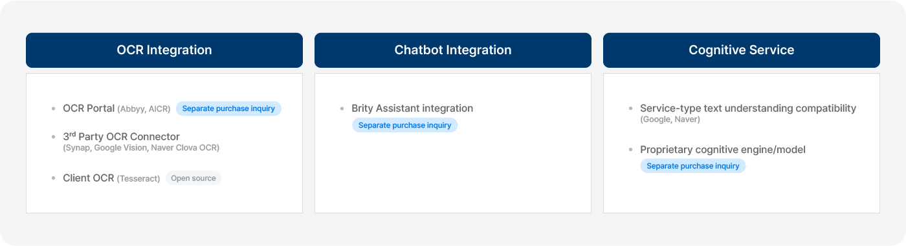Click the (Tesseract) label
This screenshot has height=246, width=906.
pyautogui.click(x=138, y=179)
